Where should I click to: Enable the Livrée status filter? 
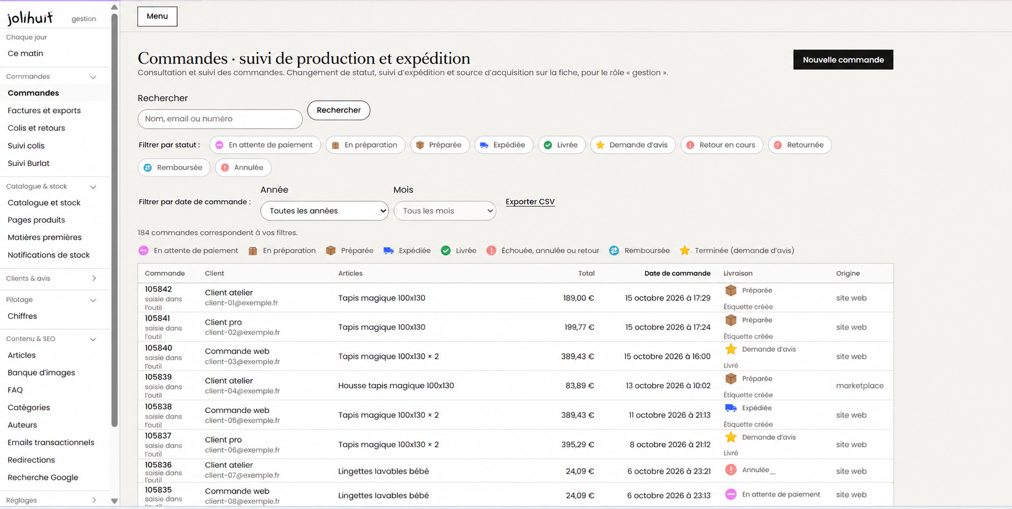562,145
